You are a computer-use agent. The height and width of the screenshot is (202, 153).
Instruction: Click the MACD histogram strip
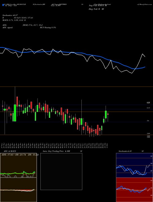tap(17, 190)
